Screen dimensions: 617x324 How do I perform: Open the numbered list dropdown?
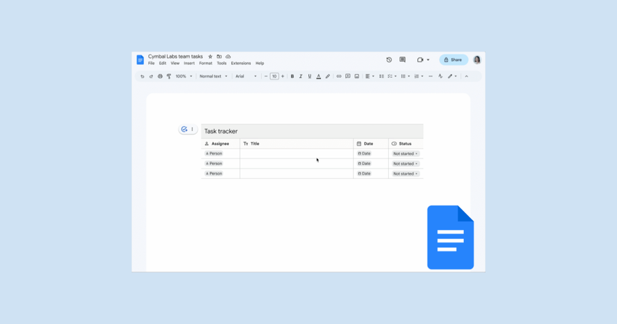coord(419,76)
